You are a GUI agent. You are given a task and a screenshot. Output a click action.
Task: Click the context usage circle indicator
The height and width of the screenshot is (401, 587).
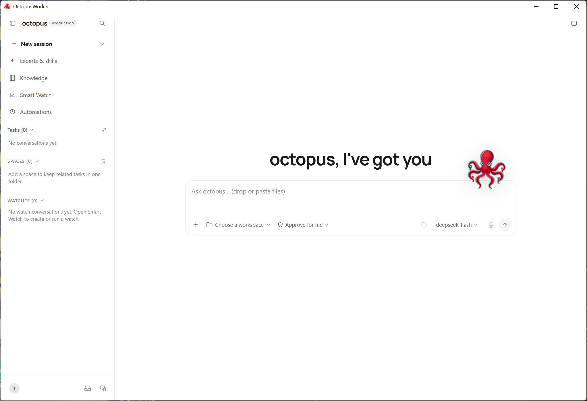424,225
